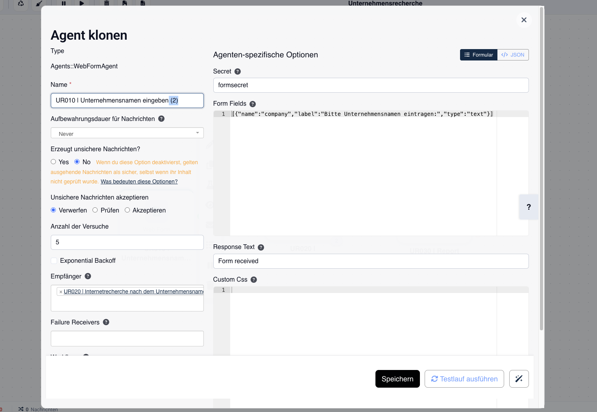Click the Speichern button

(397, 379)
